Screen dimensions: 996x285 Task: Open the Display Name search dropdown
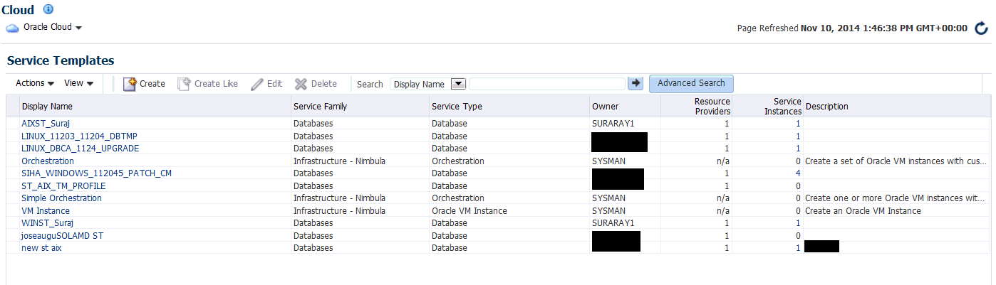tap(428, 84)
